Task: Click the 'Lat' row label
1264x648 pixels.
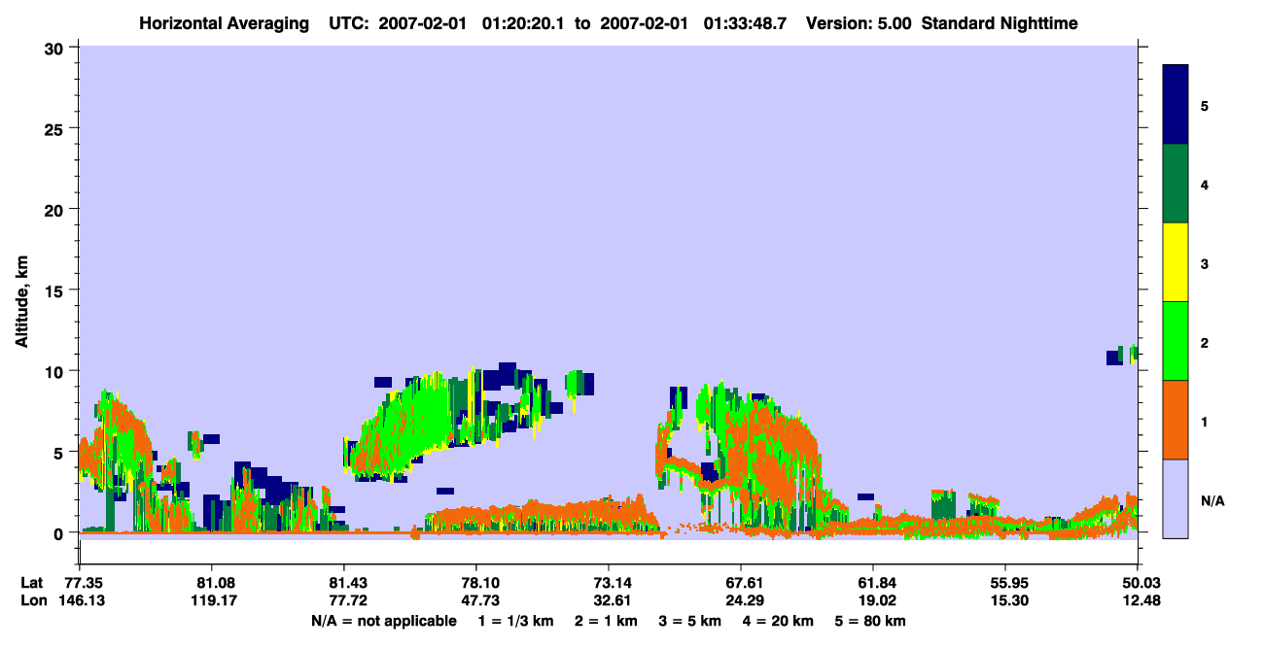Action: (32, 582)
